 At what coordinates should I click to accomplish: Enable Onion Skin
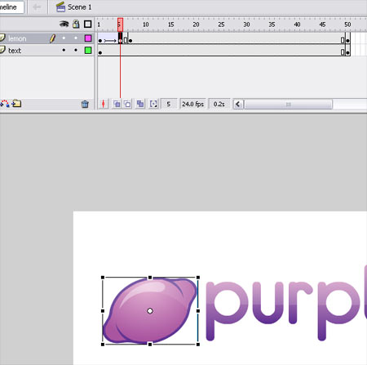coord(117,104)
